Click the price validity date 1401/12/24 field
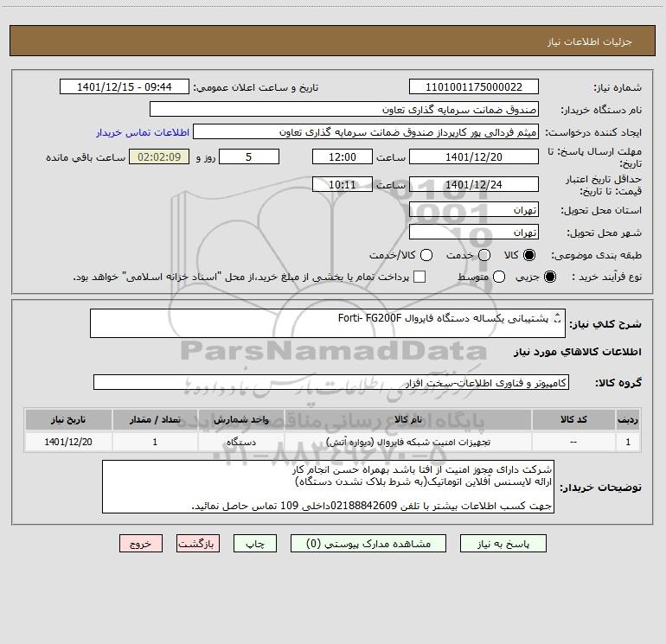The image size is (666, 644). [x=474, y=184]
